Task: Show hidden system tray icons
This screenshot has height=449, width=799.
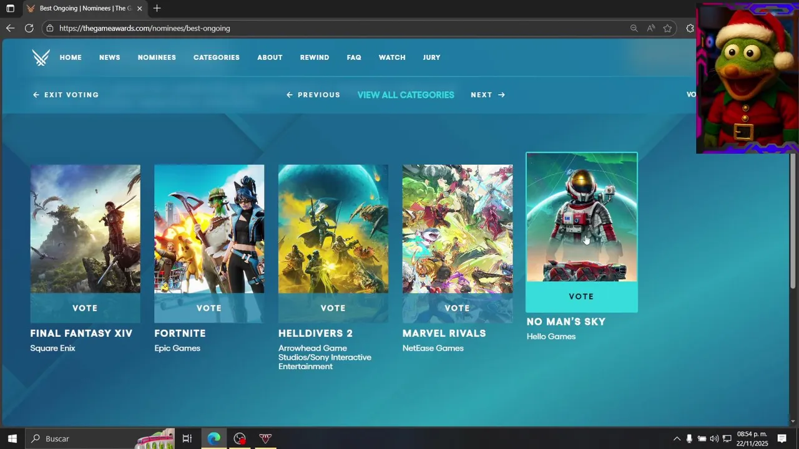Action: tap(677, 438)
